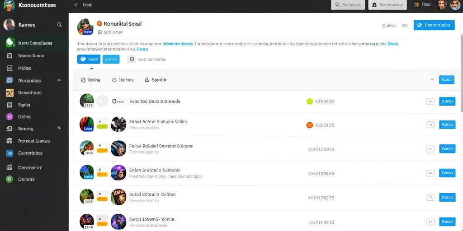The image size is (463, 231).
Task: Click the magnifier icon in the sidebar header
Action: [x=59, y=25]
